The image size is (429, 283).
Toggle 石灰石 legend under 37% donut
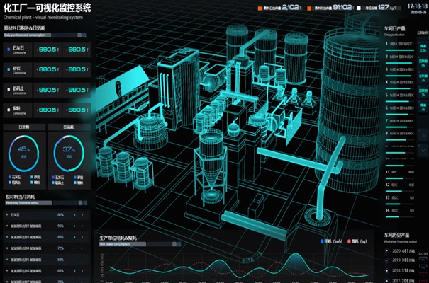pos(57,178)
